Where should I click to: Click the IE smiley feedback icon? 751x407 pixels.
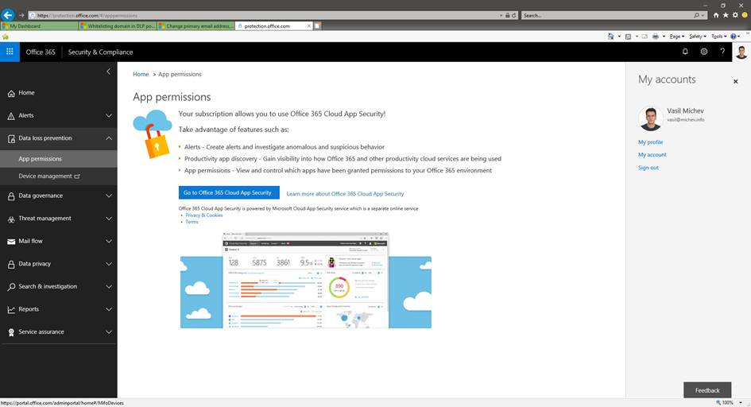click(x=745, y=15)
